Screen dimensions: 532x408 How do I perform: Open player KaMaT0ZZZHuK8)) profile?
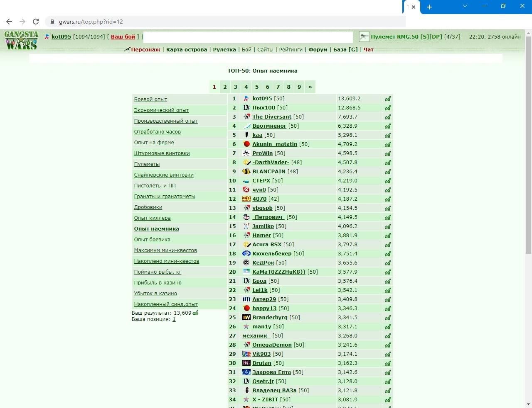pyautogui.click(x=279, y=272)
